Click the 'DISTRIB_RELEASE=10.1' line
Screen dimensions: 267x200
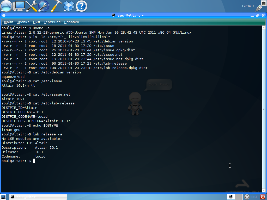[22, 112]
